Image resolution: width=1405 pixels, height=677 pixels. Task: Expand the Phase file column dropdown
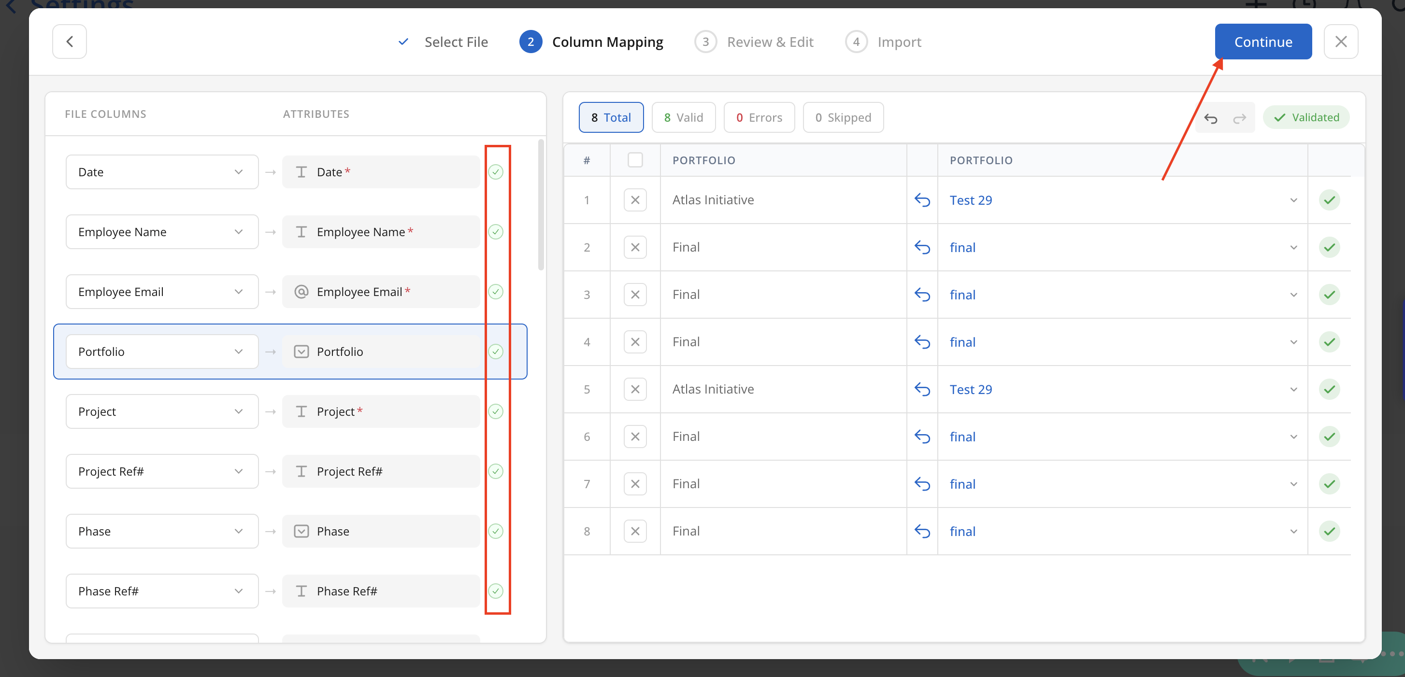pos(162,532)
